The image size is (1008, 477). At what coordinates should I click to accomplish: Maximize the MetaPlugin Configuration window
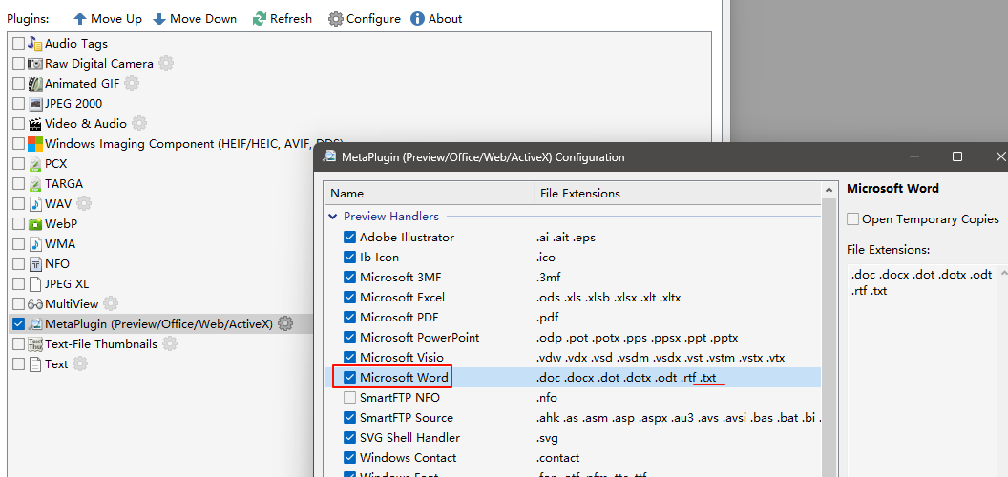[x=957, y=156]
